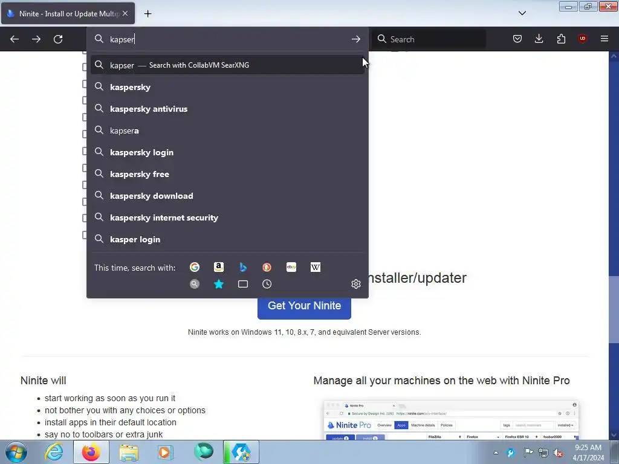Click the muted volume tray icon
Viewport: 619px width, 464px height.
click(x=558, y=453)
